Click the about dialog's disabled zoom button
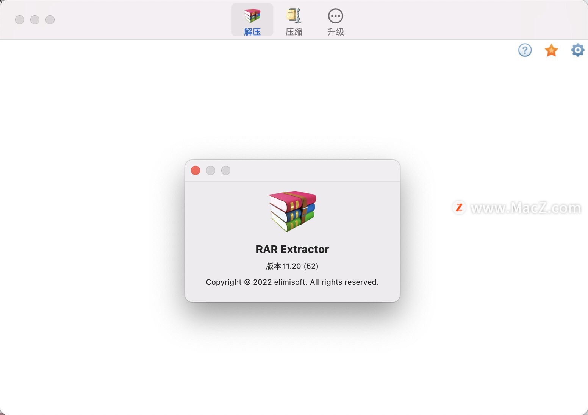 (x=226, y=170)
